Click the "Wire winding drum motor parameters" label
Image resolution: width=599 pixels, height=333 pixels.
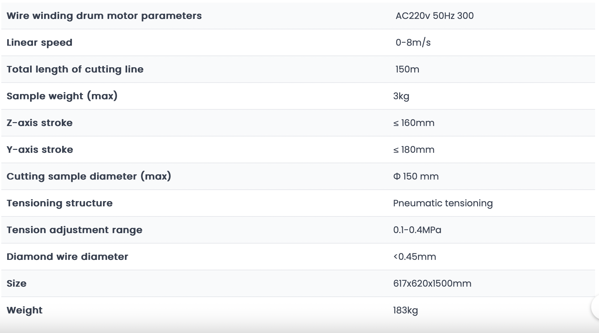pyautogui.click(x=104, y=16)
